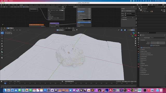
Task: Open the Render properties tab icon
Action: click(x=138, y=38)
